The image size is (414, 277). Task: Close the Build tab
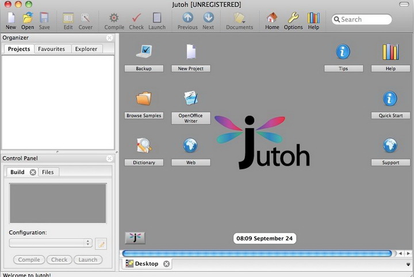[x=33, y=172]
